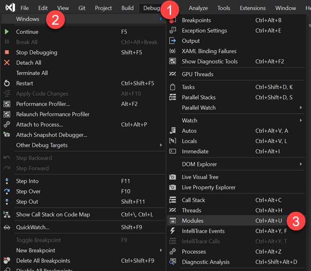Select Delete All Breakpoints command
The image size is (311, 271).
pos(43,261)
